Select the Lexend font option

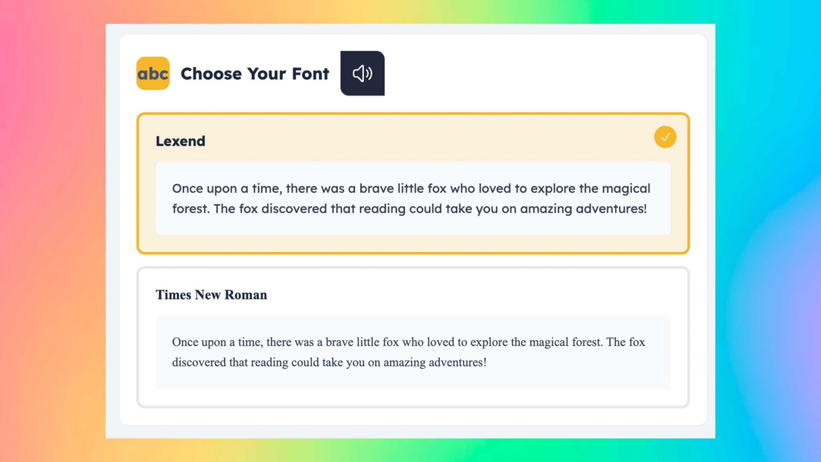pos(413,184)
